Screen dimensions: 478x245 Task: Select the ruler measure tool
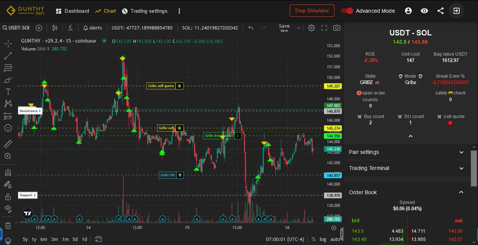tap(8, 143)
